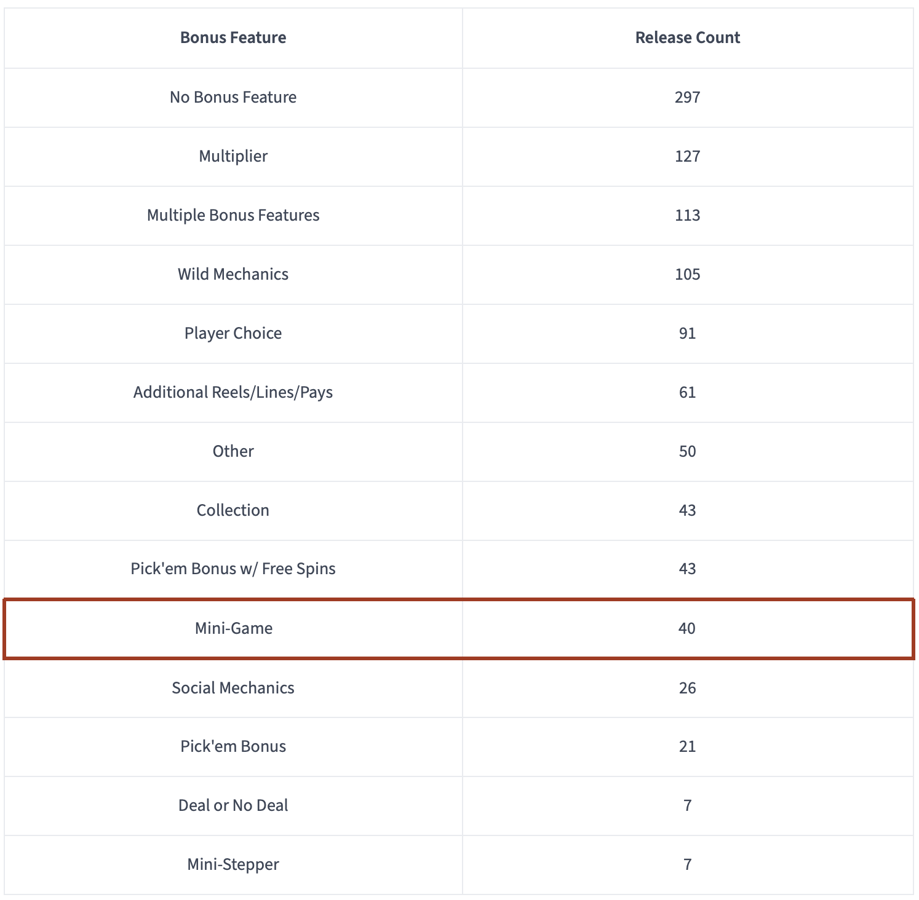Click the Multiple Bonus Features cell

tap(233, 215)
